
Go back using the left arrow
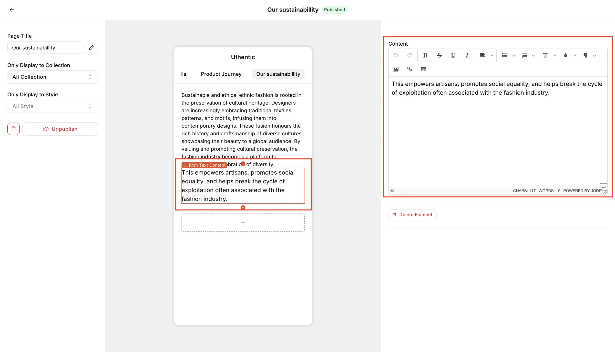[12, 10]
